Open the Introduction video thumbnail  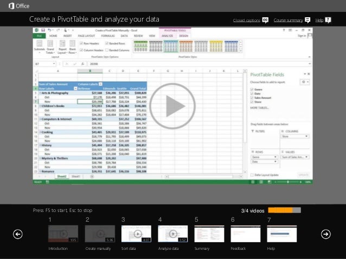[63, 234]
